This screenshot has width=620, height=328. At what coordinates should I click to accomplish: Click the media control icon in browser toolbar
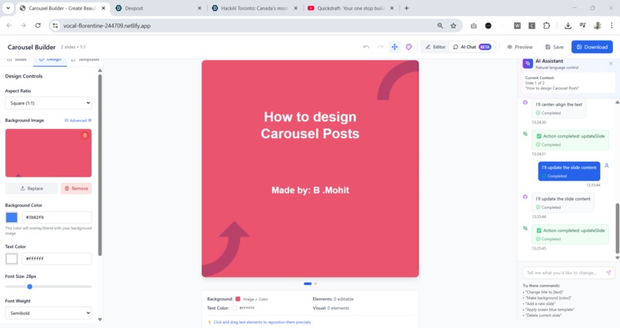582,25
